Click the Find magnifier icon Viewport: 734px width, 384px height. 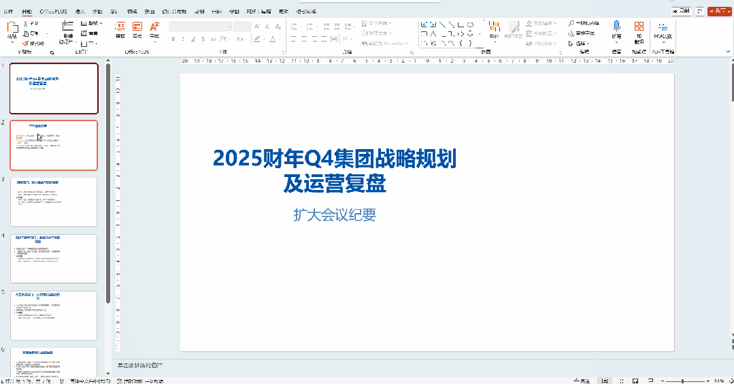click(571, 23)
